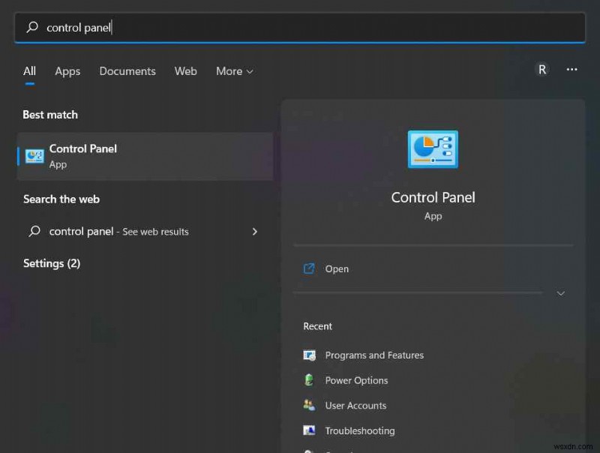The height and width of the screenshot is (453, 600).
Task: Click into the 'control panel' search field
Action: tap(300, 28)
